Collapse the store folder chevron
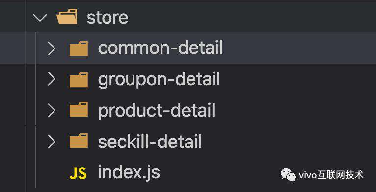 40,18
